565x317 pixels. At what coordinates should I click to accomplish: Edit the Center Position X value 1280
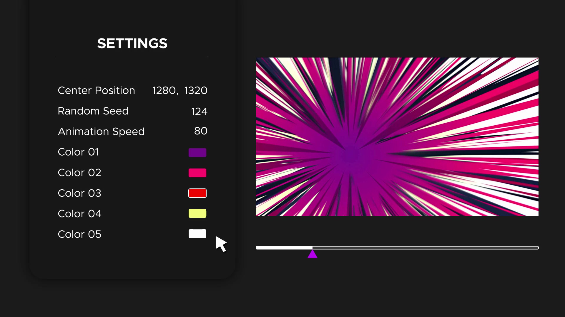pyautogui.click(x=164, y=90)
